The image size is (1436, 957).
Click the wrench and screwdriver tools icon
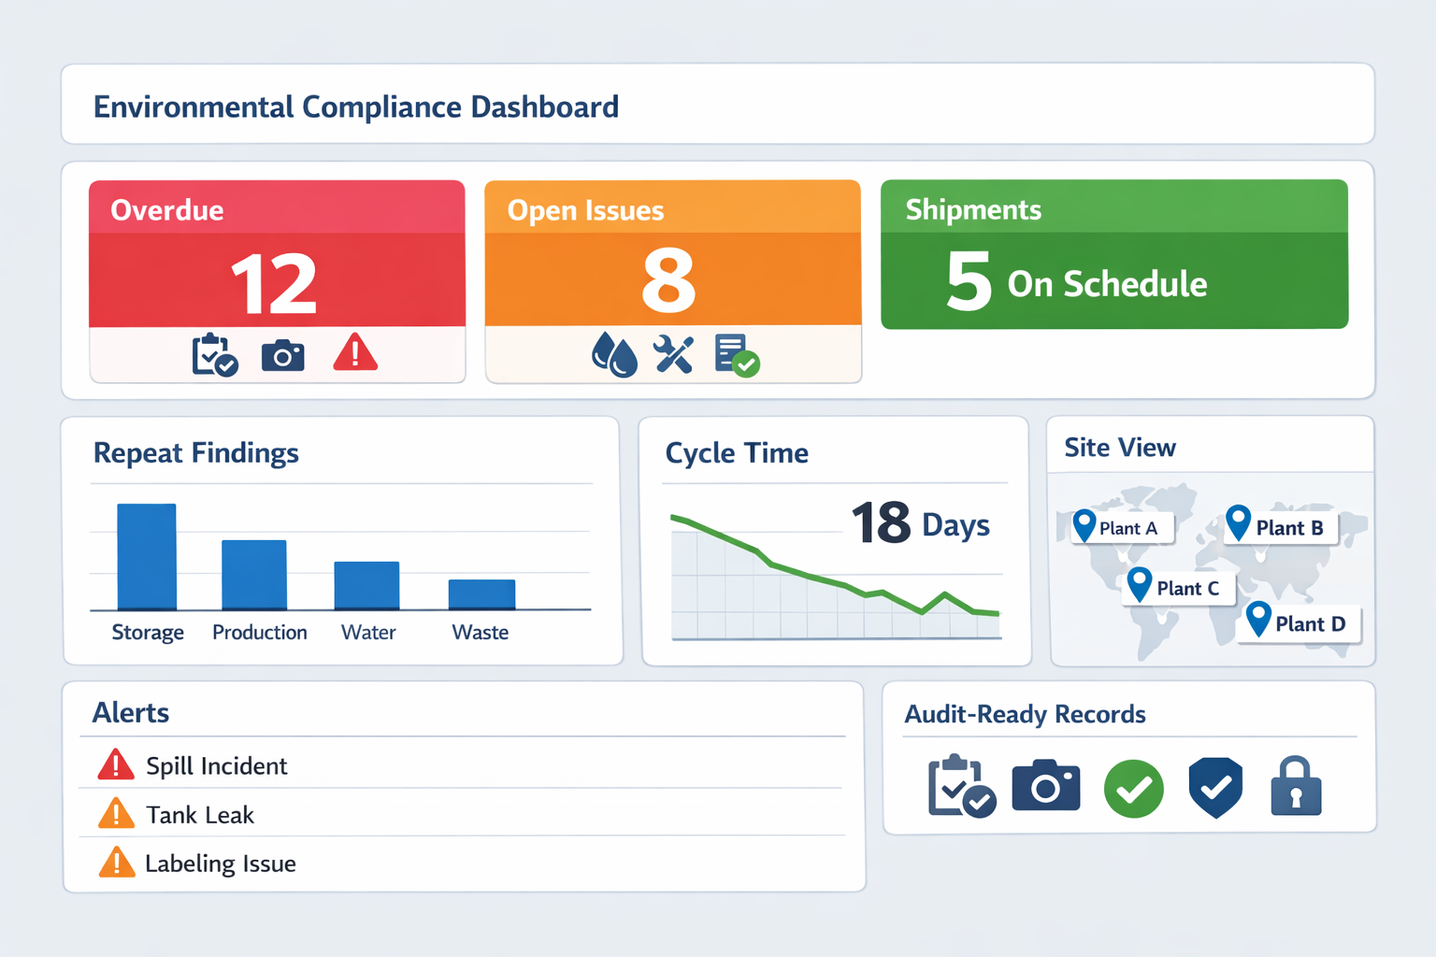point(673,355)
